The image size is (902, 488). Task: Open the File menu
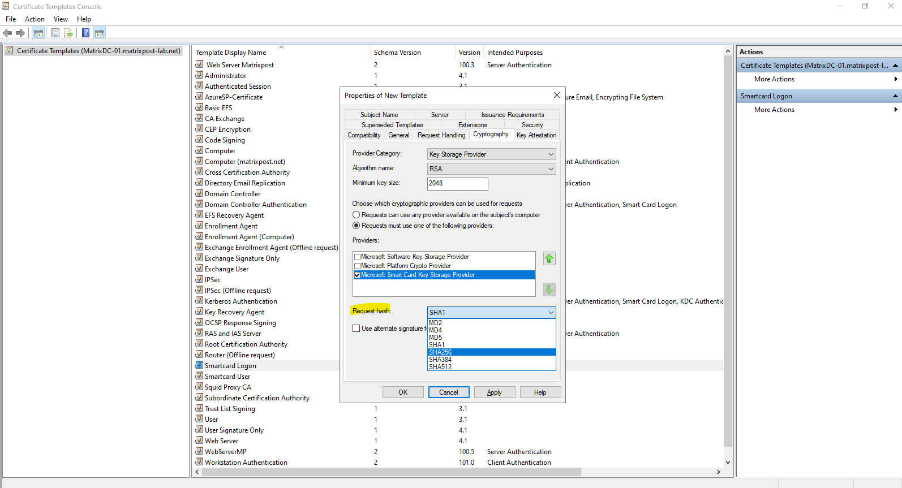click(11, 19)
